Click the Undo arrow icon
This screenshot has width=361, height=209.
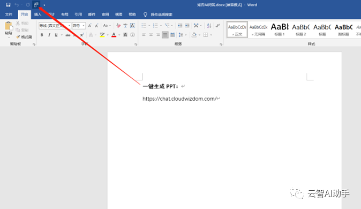[x=17, y=5]
